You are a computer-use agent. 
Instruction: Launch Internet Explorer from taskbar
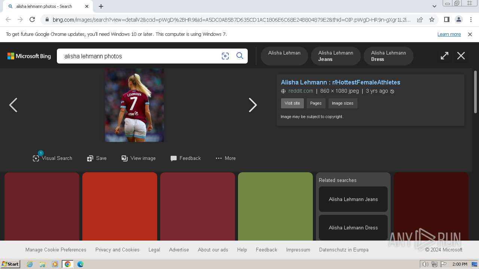[30, 264]
